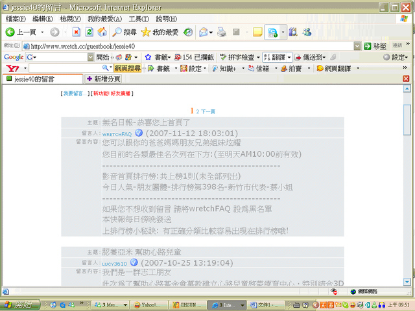This screenshot has width=415, height=311.
Task: Open the 我的最愛(A) menu
Action: pyautogui.click(x=105, y=19)
